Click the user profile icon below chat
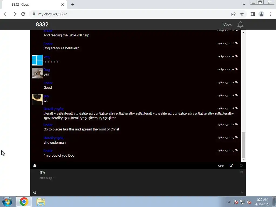The width and height of the screenshot is (276, 207). point(35,165)
